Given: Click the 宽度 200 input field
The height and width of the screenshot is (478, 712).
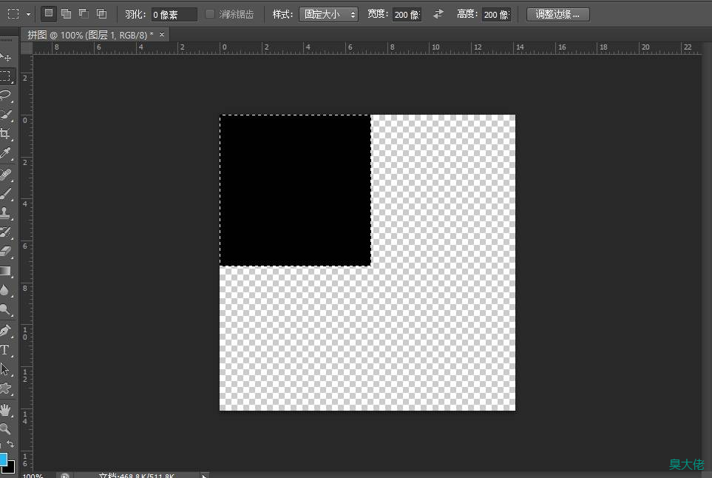Looking at the screenshot, I should click(x=407, y=15).
